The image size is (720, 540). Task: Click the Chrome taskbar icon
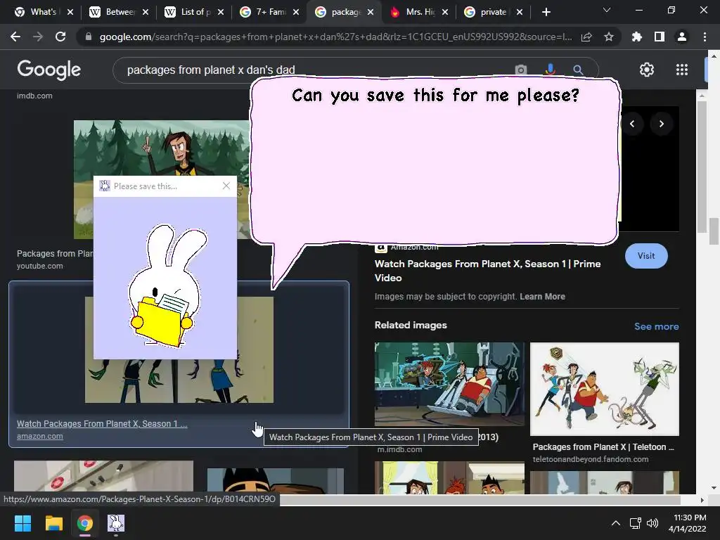[x=84, y=523]
